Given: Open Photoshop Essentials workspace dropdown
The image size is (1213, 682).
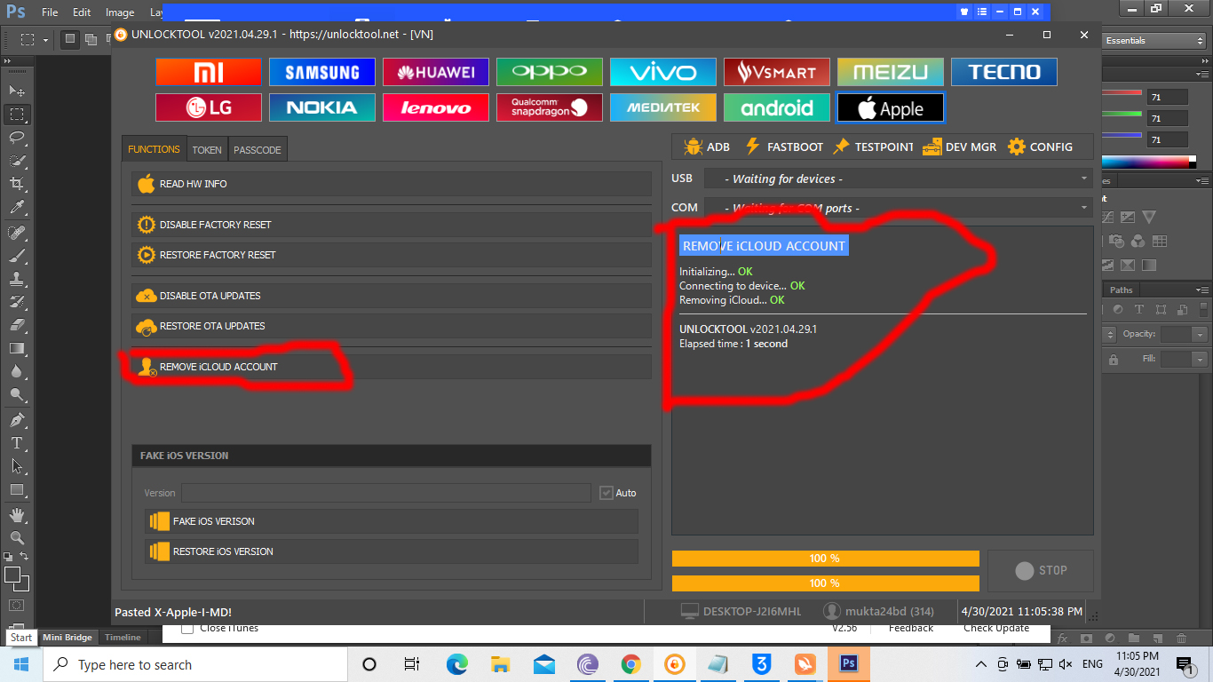Looking at the screenshot, I should coord(1153,41).
